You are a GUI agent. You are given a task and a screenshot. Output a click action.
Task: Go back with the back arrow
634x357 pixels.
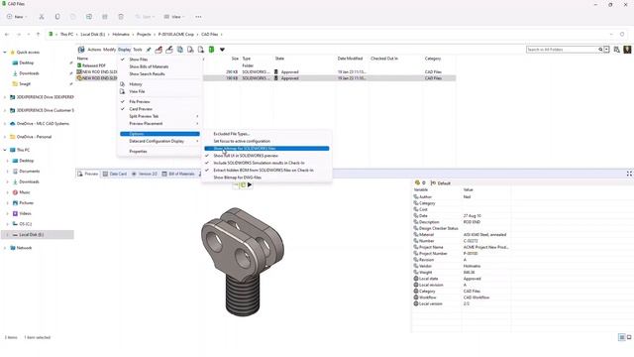pos(7,35)
